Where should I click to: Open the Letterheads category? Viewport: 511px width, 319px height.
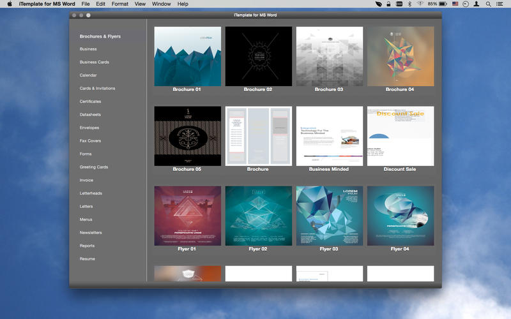point(91,193)
